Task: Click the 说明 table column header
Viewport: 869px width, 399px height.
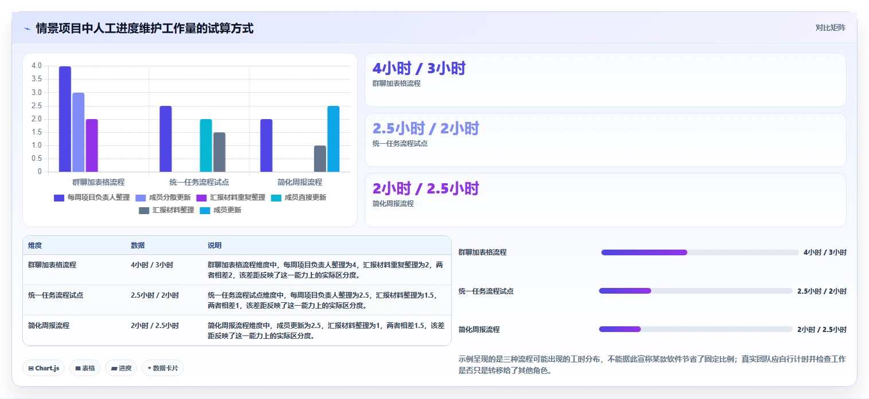Action: click(x=214, y=246)
